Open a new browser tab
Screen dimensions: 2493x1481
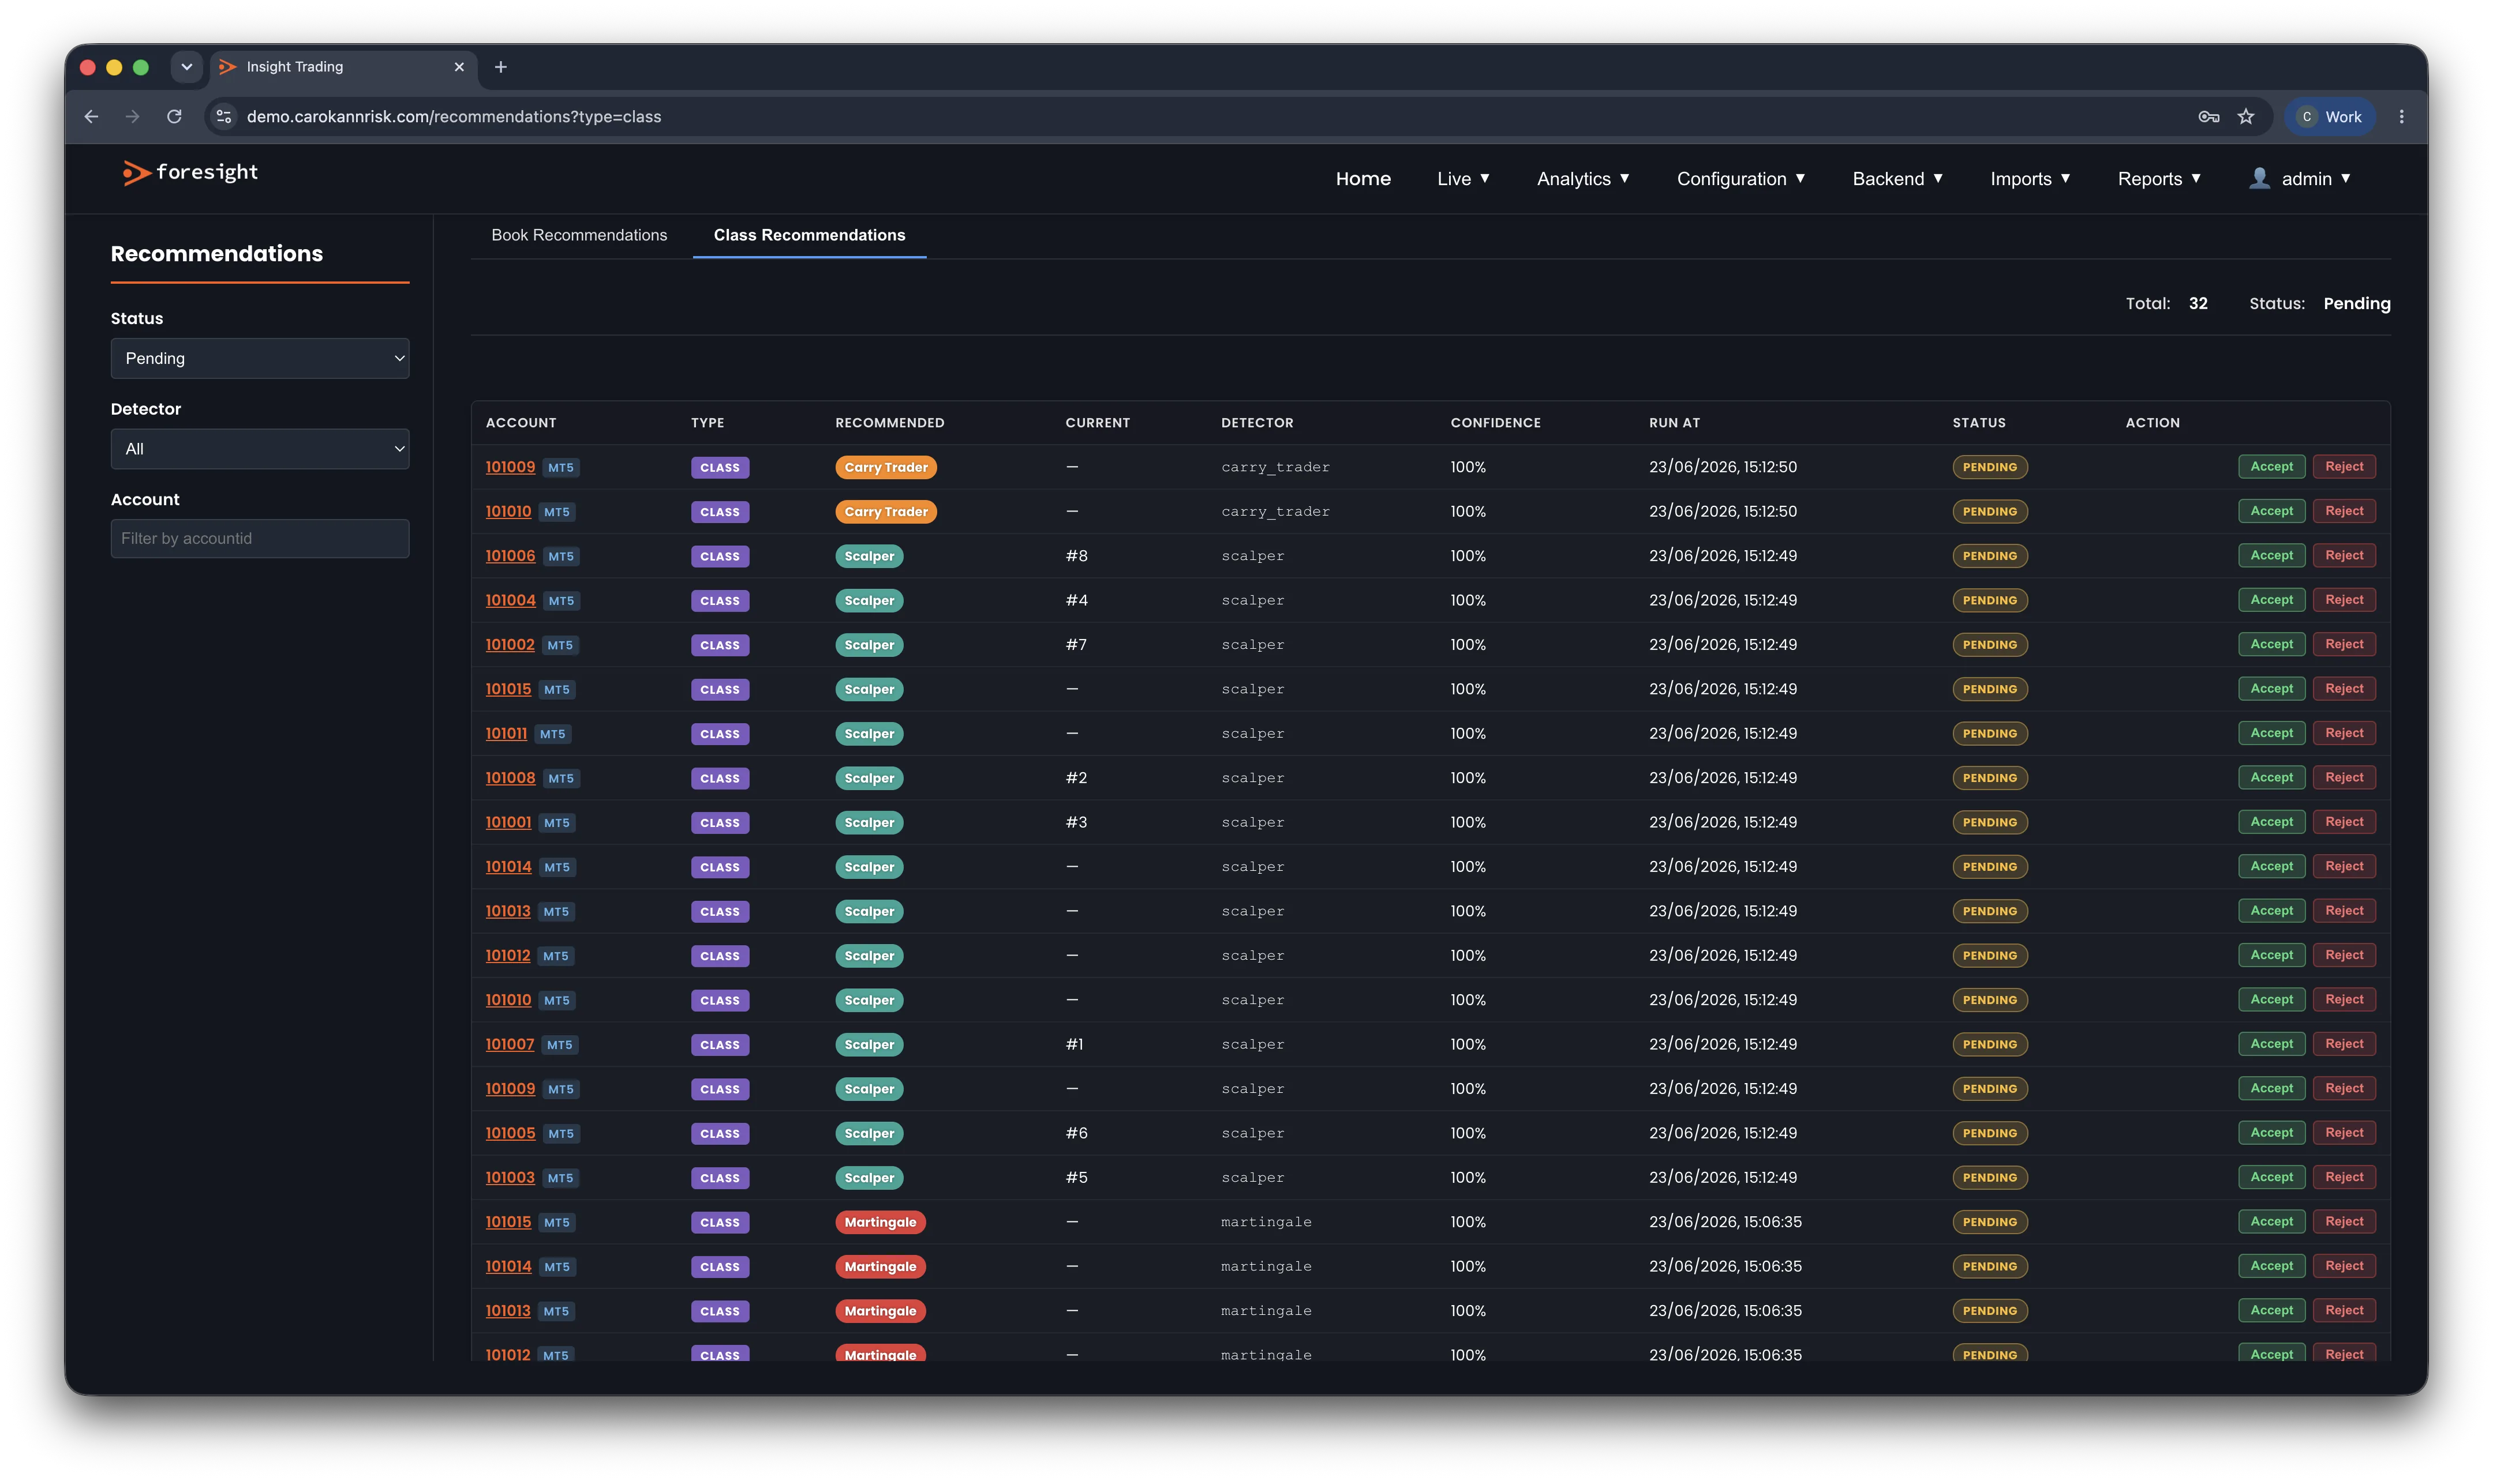[501, 67]
